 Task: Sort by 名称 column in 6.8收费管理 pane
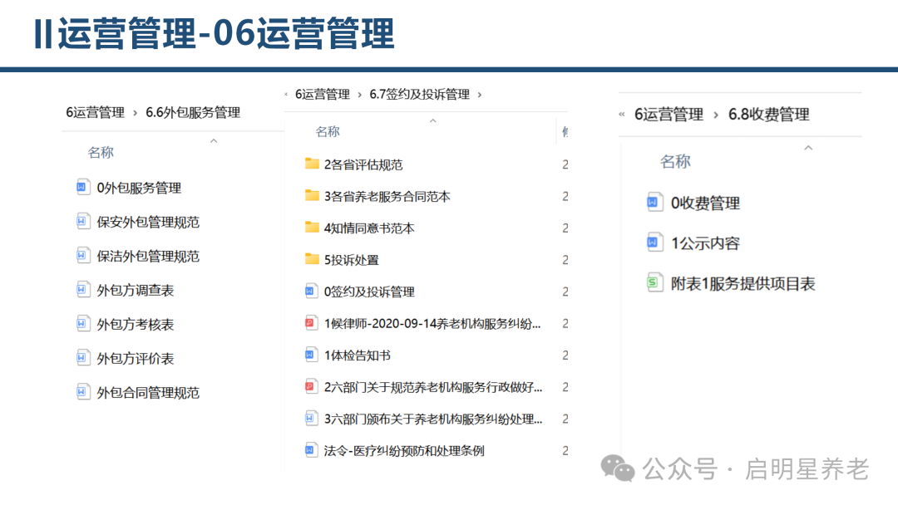[x=675, y=162]
